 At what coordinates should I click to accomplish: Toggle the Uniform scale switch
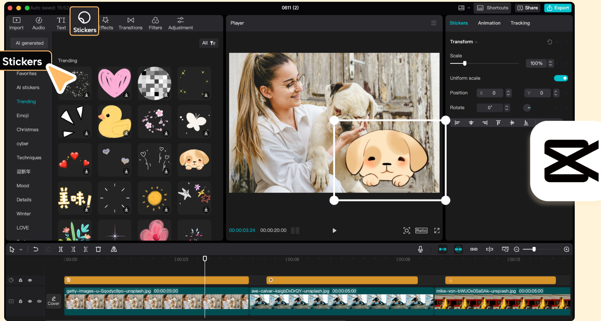pyautogui.click(x=561, y=78)
